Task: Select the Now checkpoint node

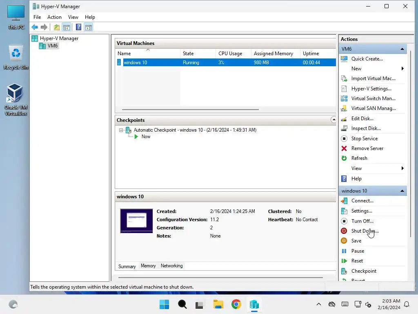Action: pos(146,137)
